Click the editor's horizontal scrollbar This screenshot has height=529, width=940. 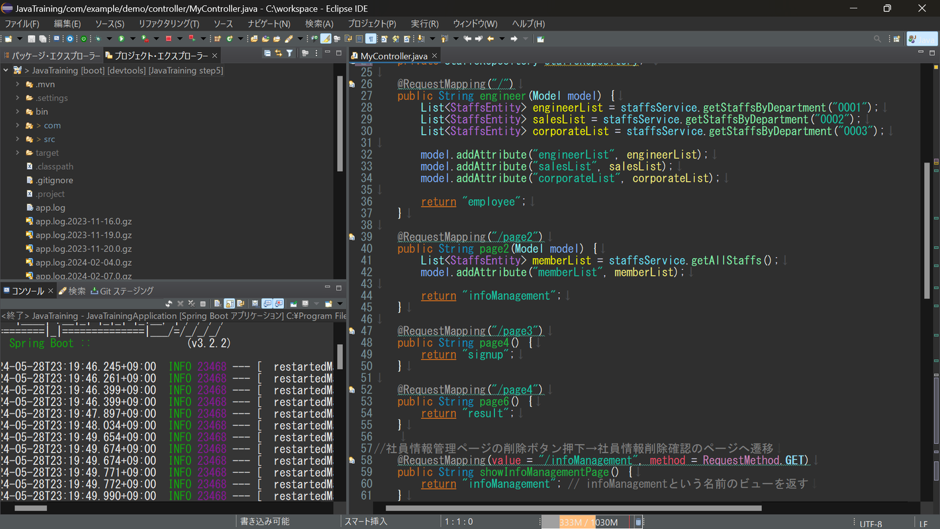click(x=573, y=508)
